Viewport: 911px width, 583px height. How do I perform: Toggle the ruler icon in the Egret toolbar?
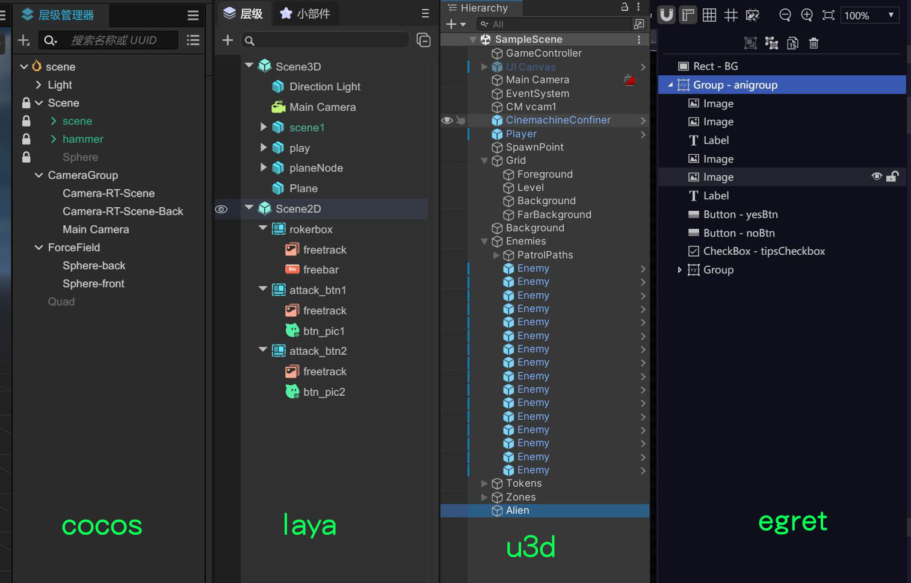[688, 15]
